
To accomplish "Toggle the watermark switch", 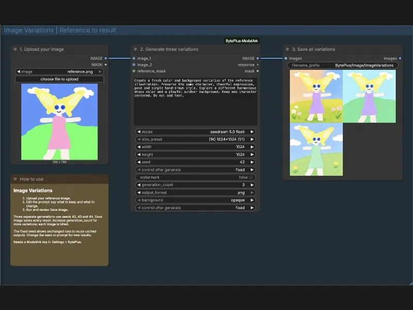I will pyautogui.click(x=251, y=177).
